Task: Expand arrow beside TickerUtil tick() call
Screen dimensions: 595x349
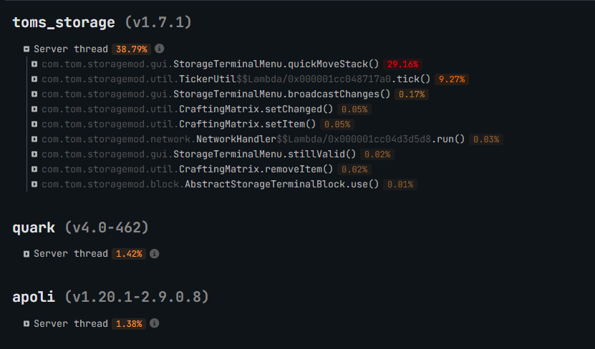Action: tap(34, 79)
